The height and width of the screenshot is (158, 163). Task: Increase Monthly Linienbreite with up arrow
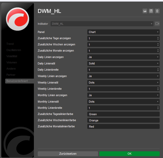pyautogui.click(x=158, y=107)
